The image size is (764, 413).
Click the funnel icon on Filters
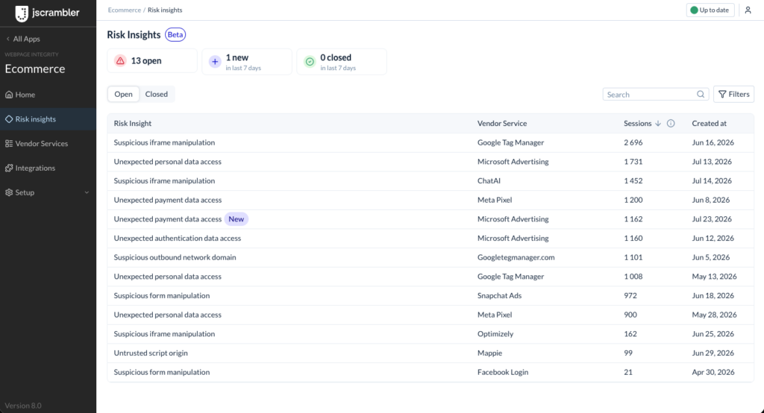pos(722,94)
